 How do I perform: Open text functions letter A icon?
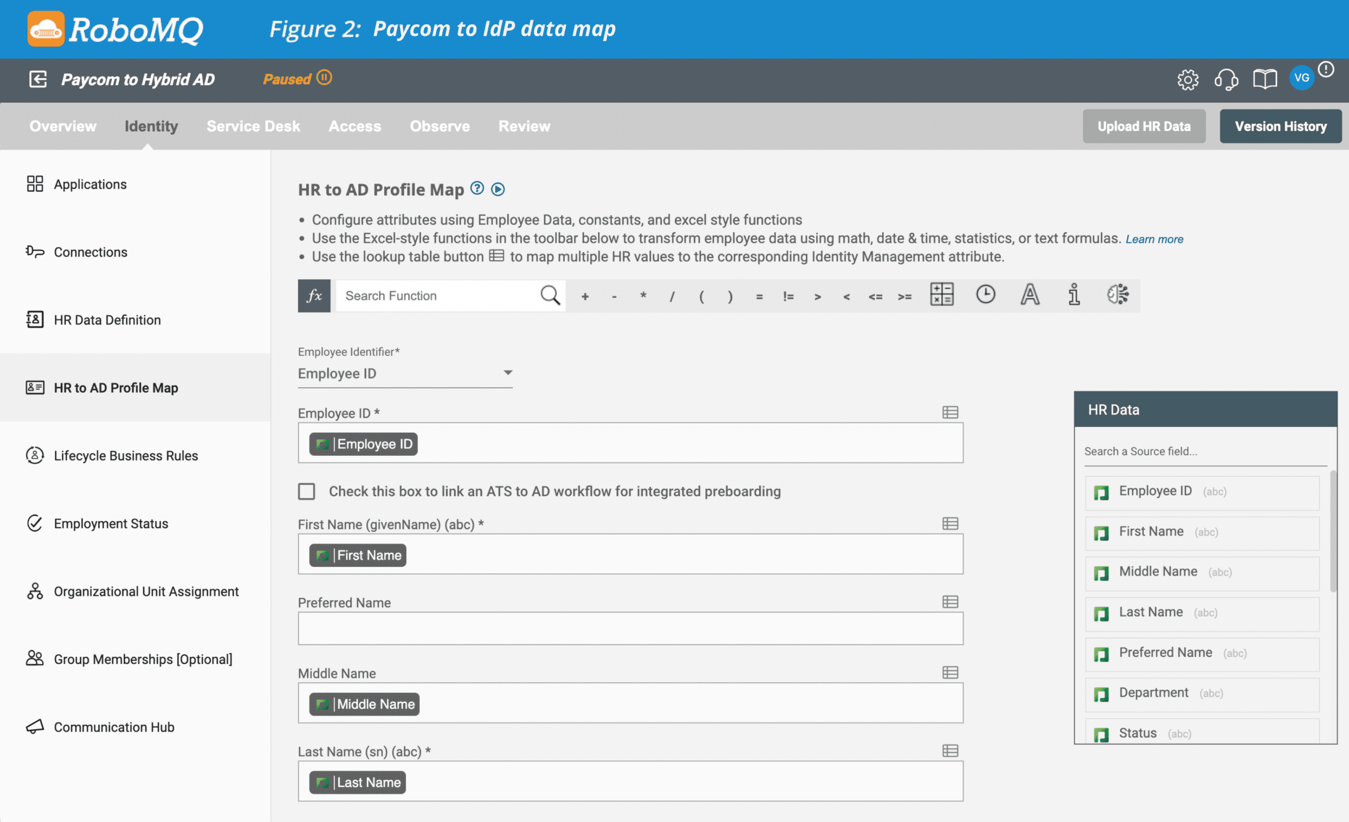(x=1029, y=295)
